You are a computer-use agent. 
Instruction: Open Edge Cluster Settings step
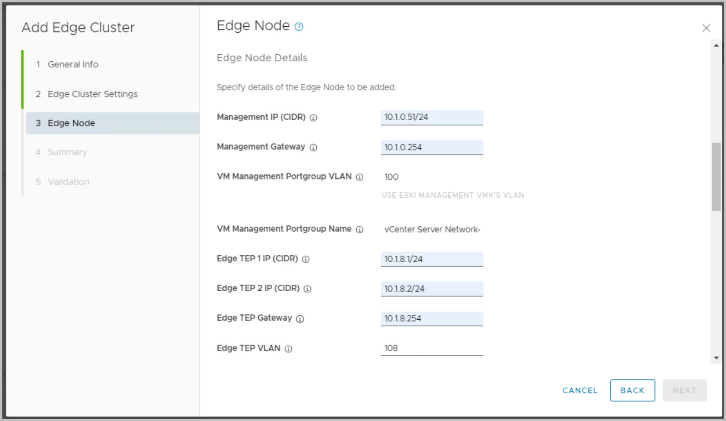(92, 94)
